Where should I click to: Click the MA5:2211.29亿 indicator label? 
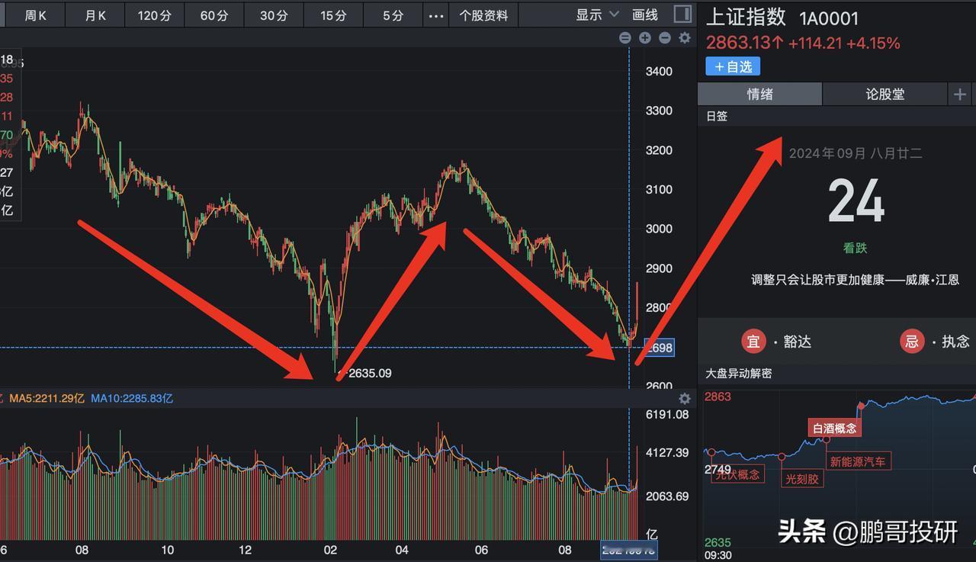tap(47, 398)
